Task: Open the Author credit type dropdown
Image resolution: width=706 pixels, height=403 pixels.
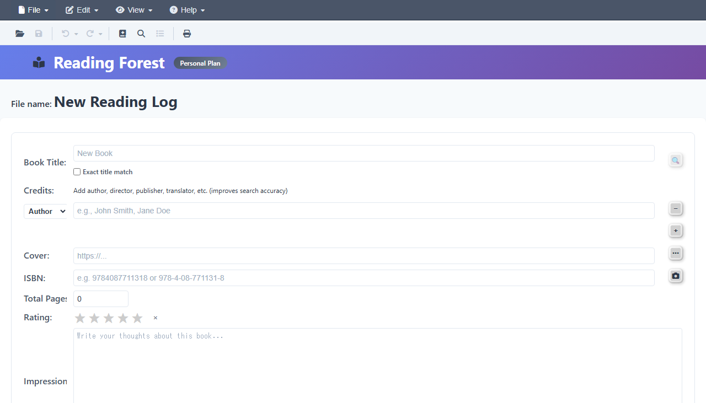Action: click(45, 211)
